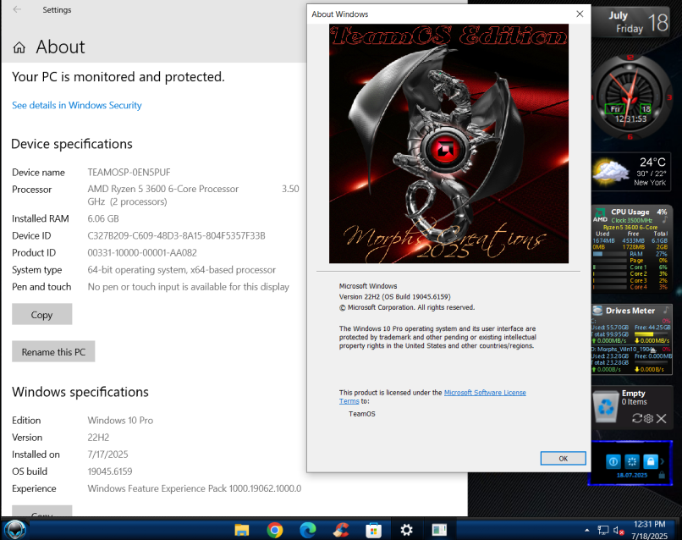
Task: Click the C drive usage bar in Drives Meter
Action: (653, 333)
